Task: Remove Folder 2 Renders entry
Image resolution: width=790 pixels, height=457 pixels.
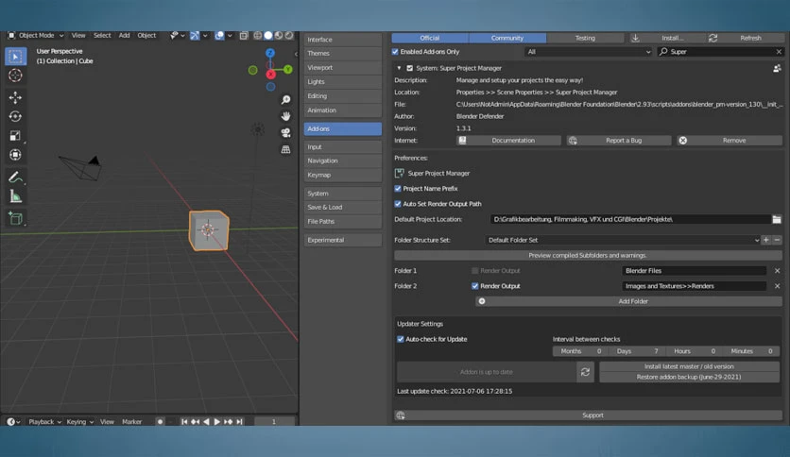Action: tap(777, 286)
